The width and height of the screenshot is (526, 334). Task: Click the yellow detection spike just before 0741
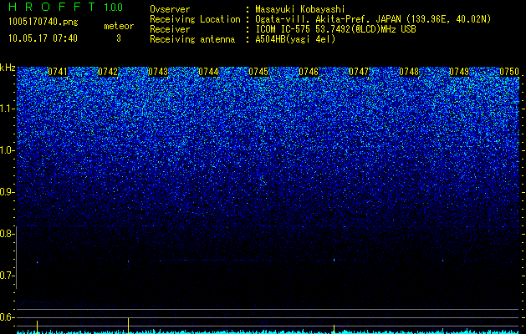point(38,326)
